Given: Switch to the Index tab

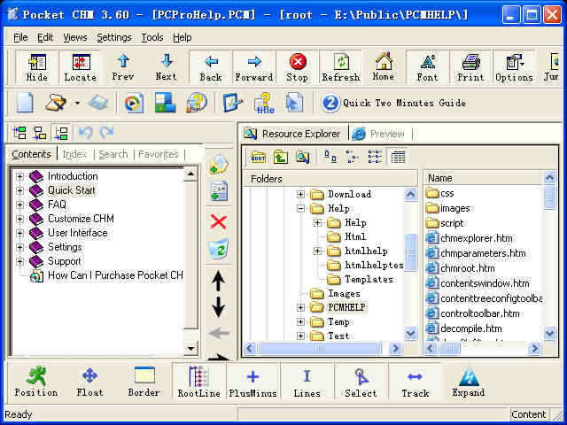Looking at the screenshot, I should tap(74, 154).
